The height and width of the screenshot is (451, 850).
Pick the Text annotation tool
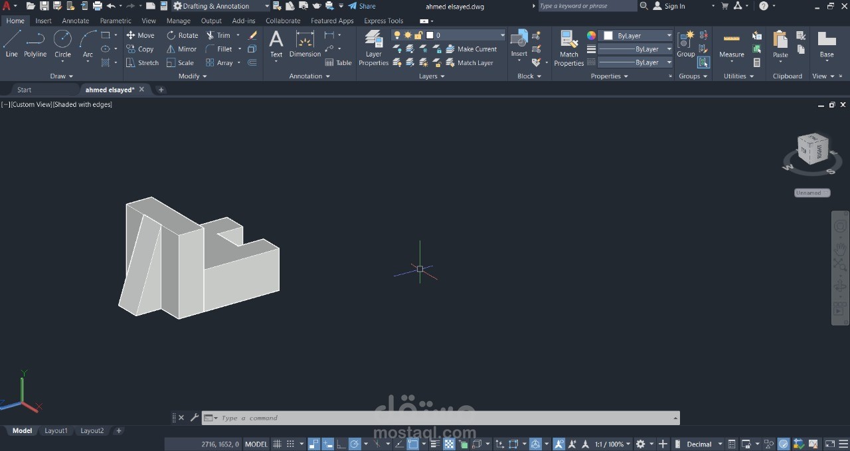[276, 44]
